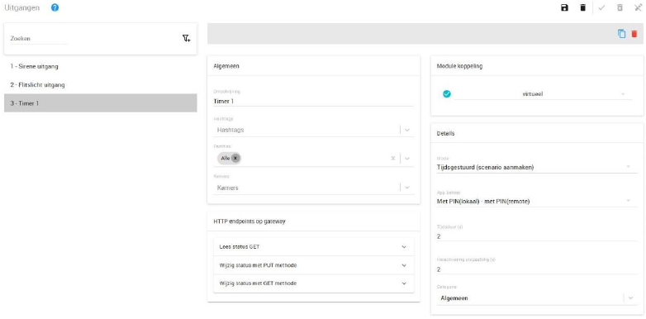646x319 pixels.
Task: Click the Zoeken search field
Action: (x=38, y=38)
